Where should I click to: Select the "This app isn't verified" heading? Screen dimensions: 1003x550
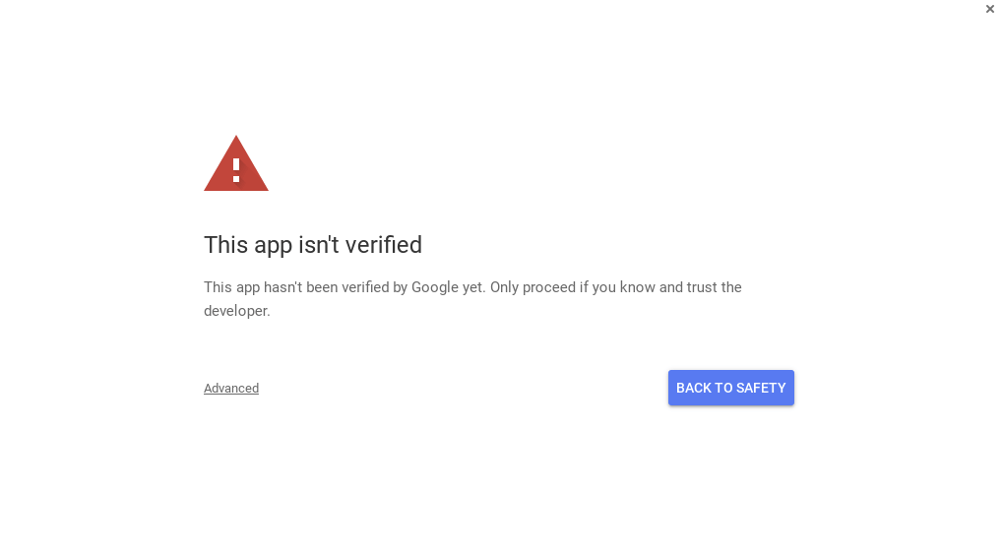pyautogui.click(x=313, y=245)
